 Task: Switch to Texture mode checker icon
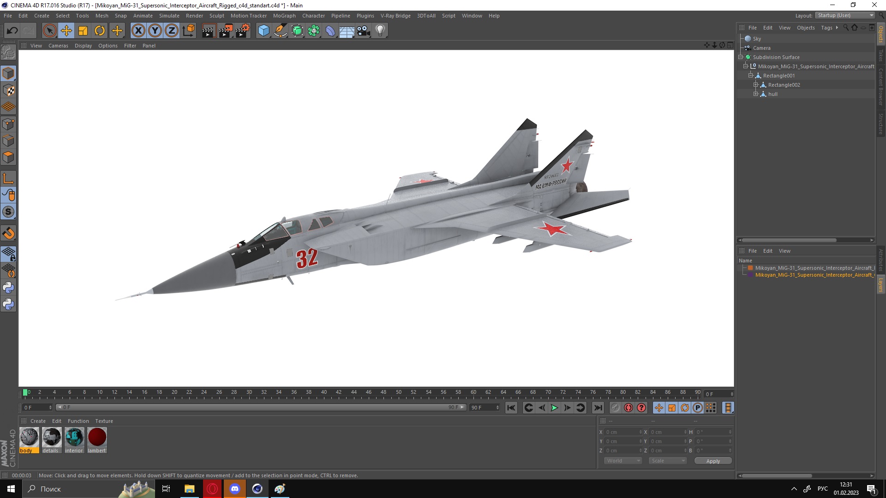pyautogui.click(x=8, y=90)
